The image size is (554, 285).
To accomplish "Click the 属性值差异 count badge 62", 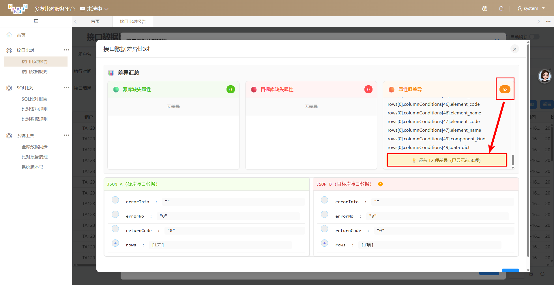I will (505, 89).
